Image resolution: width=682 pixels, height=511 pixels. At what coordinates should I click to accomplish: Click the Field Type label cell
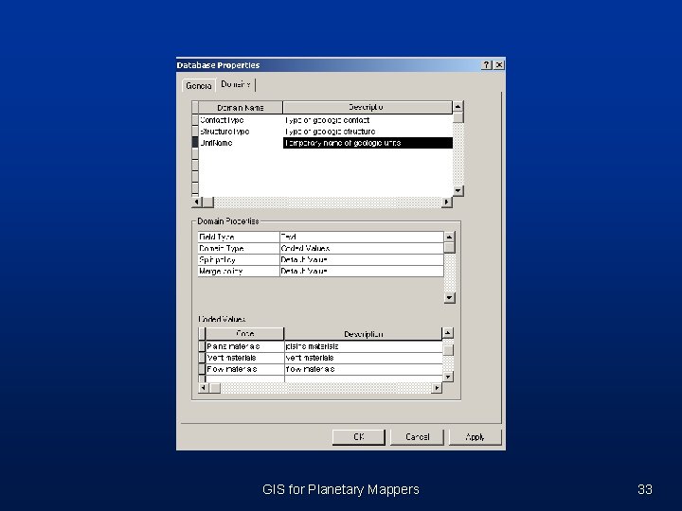[239, 237]
